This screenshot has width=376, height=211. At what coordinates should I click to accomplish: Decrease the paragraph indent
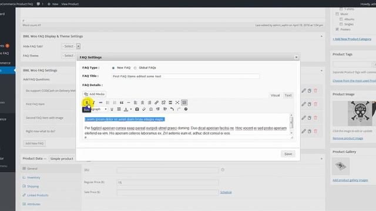tap(158, 109)
